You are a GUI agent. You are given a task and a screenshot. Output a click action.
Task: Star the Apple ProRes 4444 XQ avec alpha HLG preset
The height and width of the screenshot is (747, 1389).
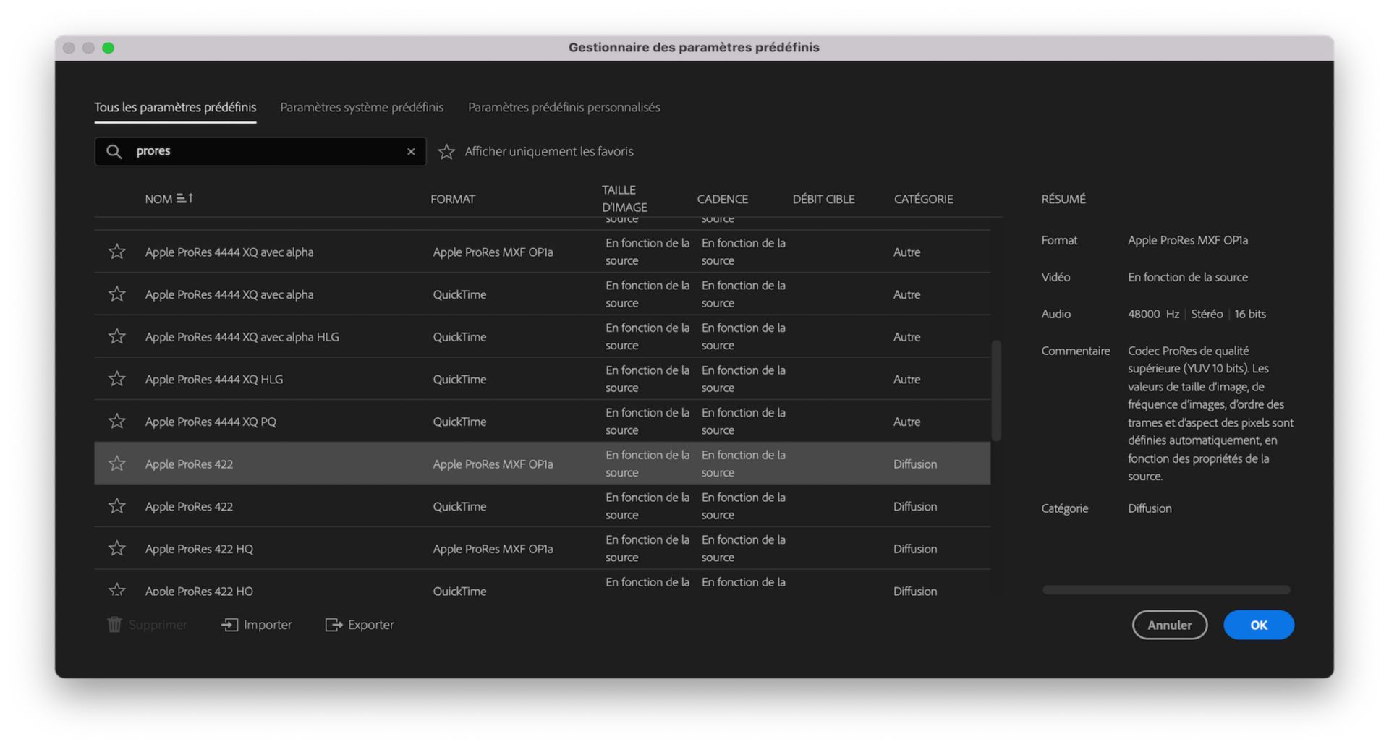pyautogui.click(x=116, y=336)
